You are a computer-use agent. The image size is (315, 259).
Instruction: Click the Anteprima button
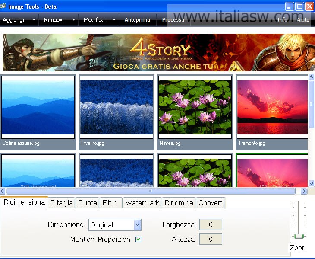click(137, 20)
